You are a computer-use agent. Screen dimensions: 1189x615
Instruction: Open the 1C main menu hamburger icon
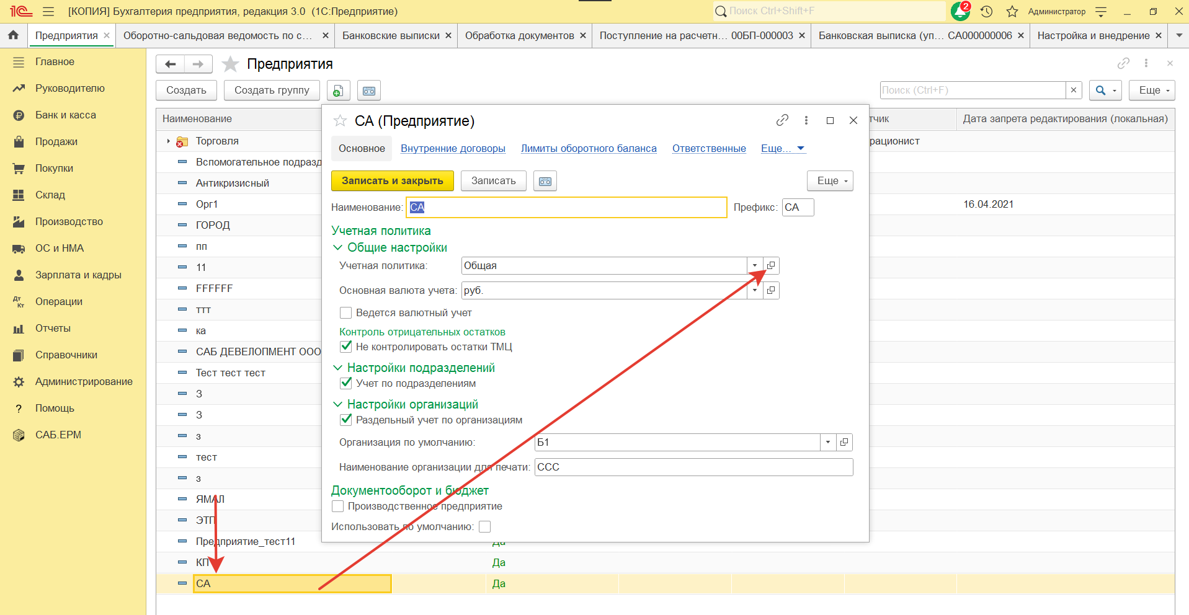48,11
